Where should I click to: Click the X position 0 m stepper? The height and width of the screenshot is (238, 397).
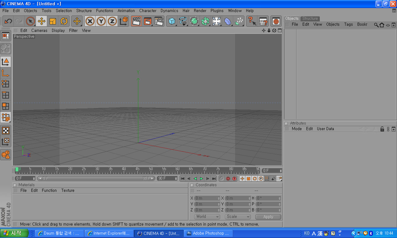click(219, 198)
